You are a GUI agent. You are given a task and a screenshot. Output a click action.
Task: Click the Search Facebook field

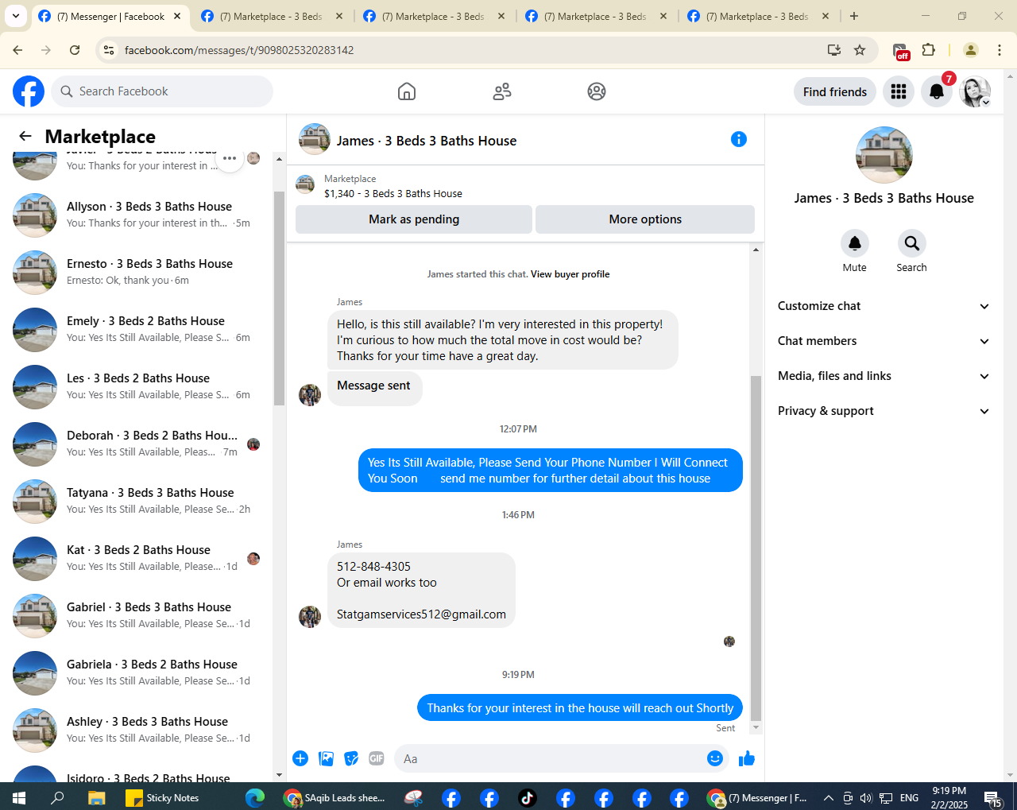(x=162, y=91)
